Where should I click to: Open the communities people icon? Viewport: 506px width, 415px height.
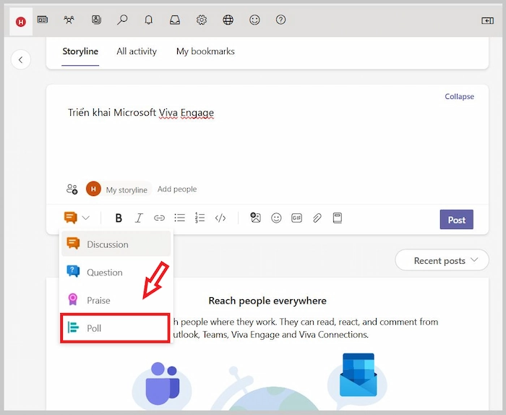point(69,20)
